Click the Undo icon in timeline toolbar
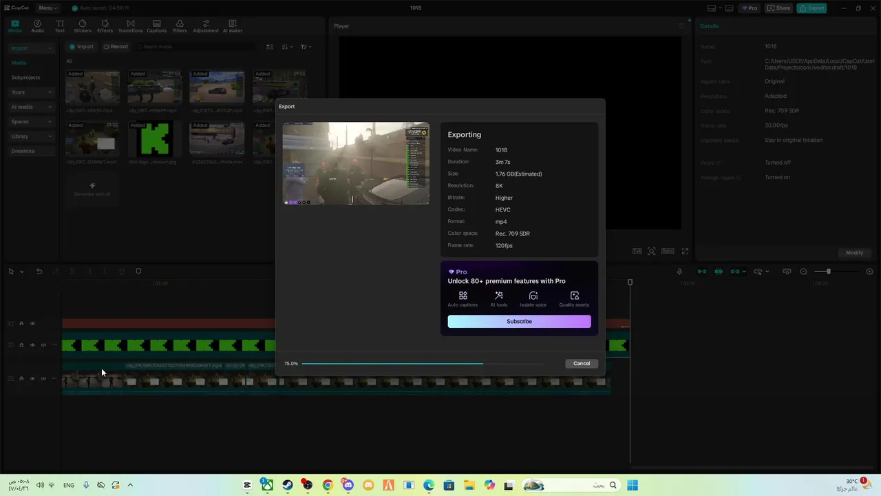The width and height of the screenshot is (881, 496). tap(39, 271)
